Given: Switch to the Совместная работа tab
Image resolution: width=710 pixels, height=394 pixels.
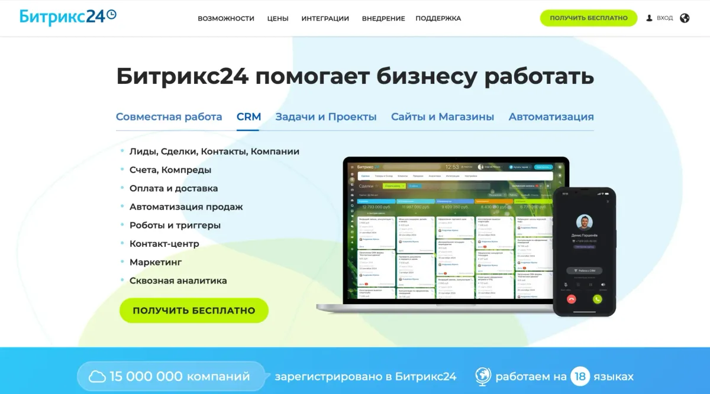Looking at the screenshot, I should [x=169, y=117].
